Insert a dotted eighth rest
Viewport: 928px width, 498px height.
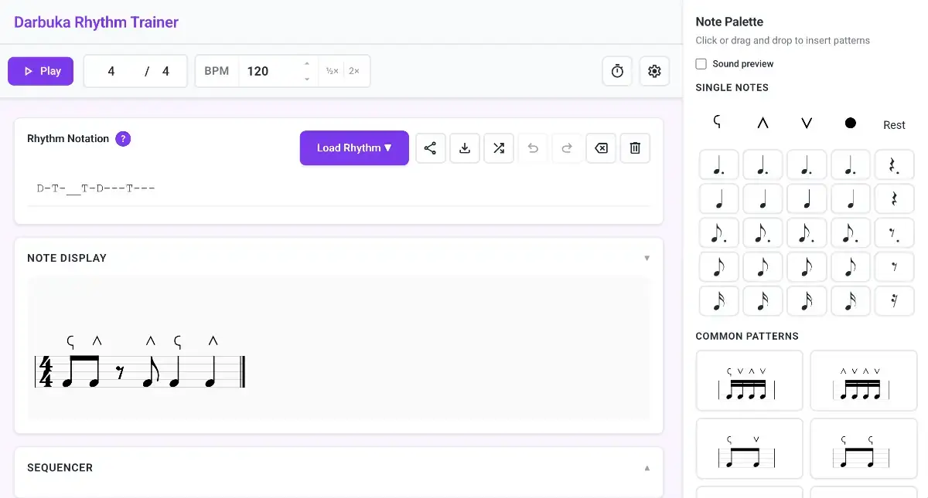tap(895, 232)
